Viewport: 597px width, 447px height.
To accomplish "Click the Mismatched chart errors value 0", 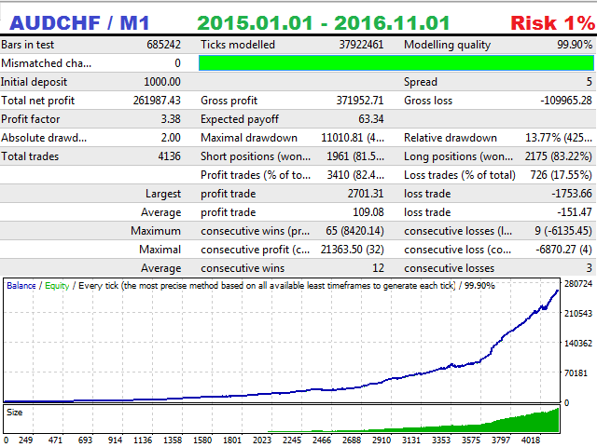I will pyautogui.click(x=177, y=63).
